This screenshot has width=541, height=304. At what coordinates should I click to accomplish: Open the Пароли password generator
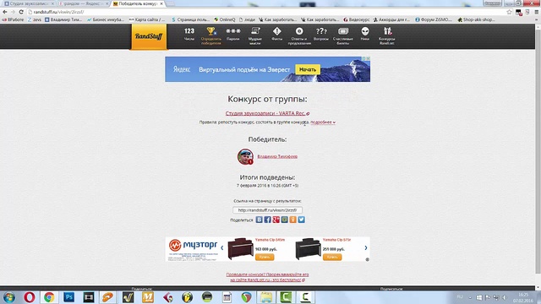point(233,34)
